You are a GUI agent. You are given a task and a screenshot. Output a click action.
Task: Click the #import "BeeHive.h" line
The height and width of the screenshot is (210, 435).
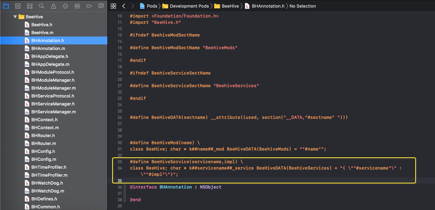pos(155,23)
